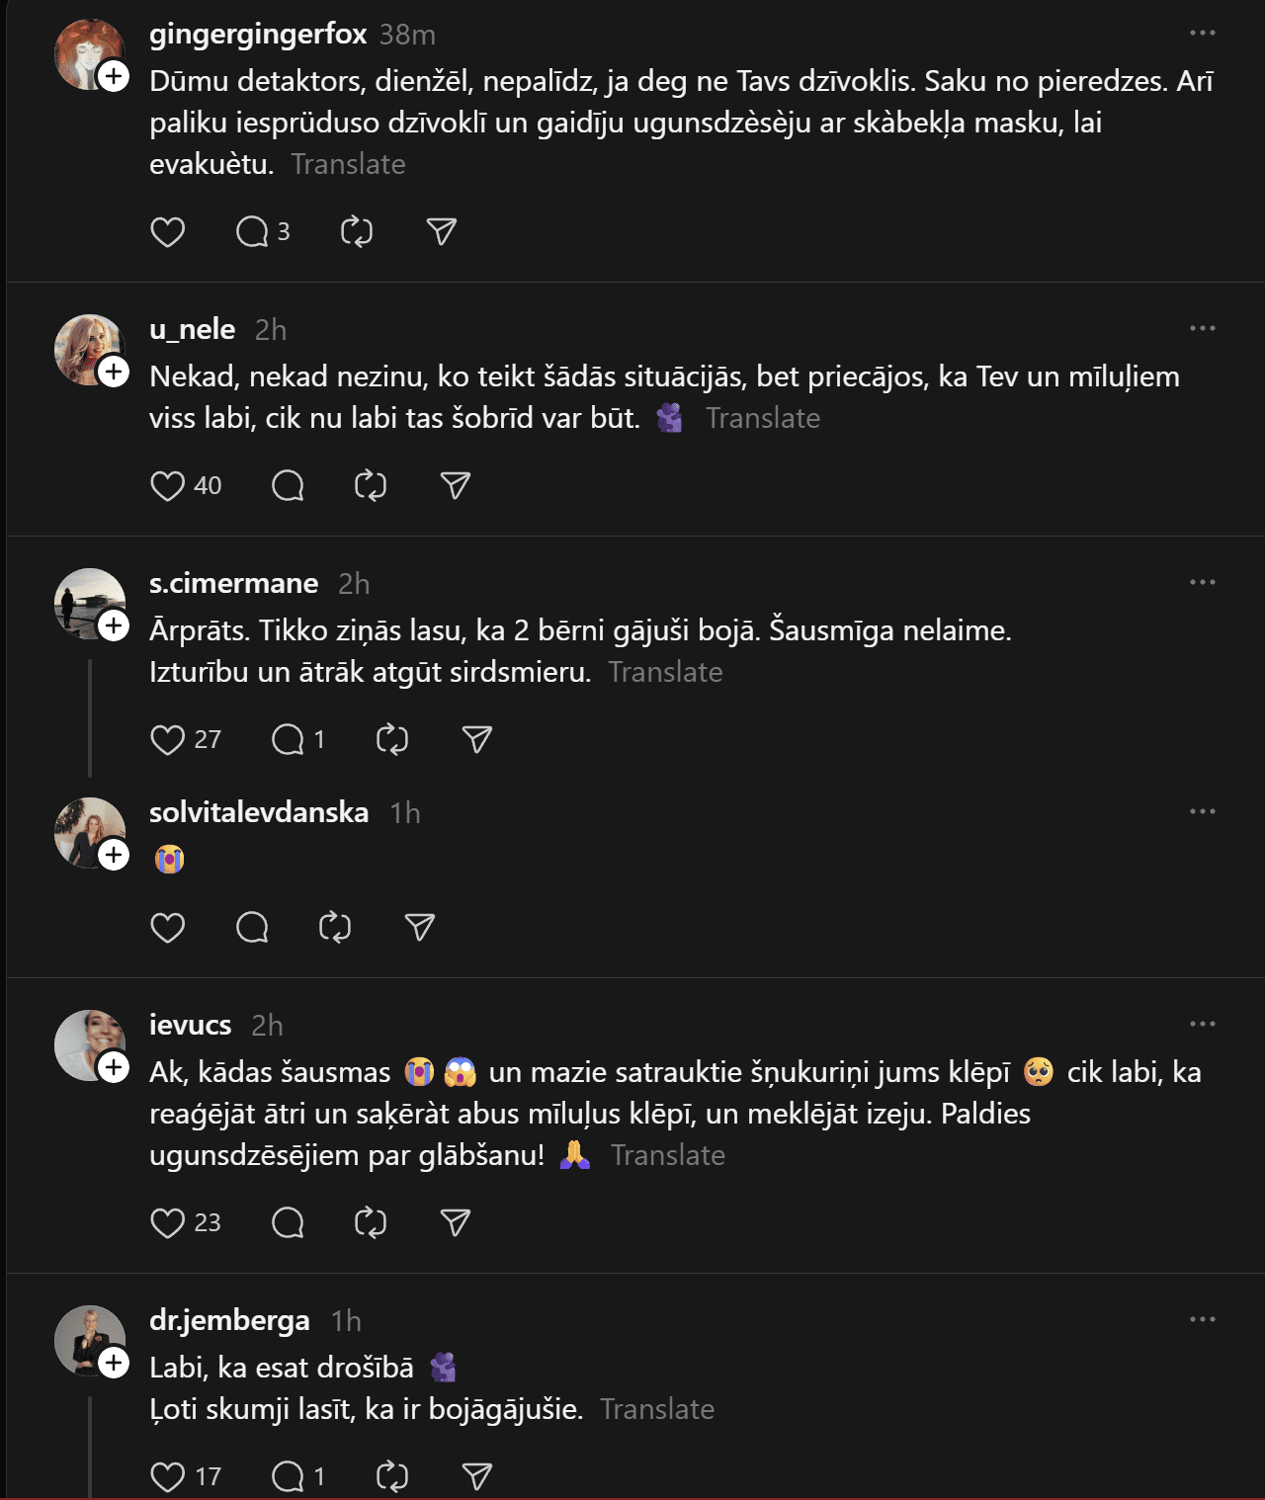Reply to solvitalevdanska's comment
The image size is (1265, 1500).
click(x=253, y=927)
